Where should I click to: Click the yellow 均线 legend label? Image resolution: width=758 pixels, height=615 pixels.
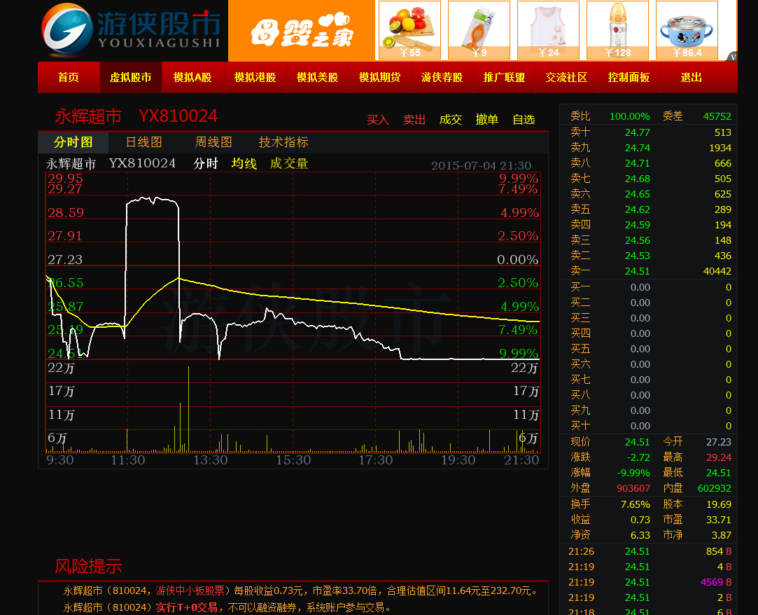pyautogui.click(x=244, y=163)
